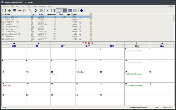Click bell icon beside Patriot Day
Screen dimensions: 176x110
[3, 29]
